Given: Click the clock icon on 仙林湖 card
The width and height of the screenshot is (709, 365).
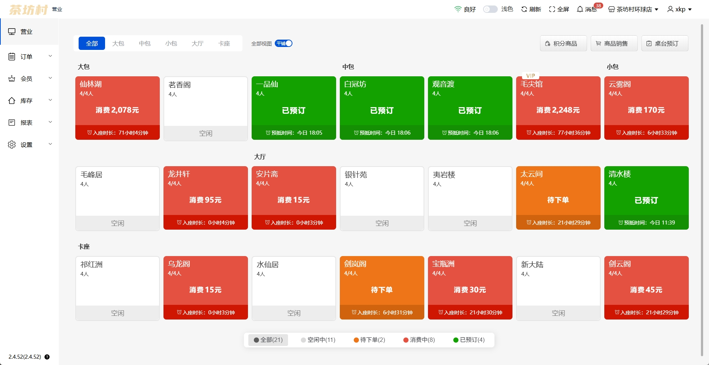Looking at the screenshot, I should tap(90, 132).
